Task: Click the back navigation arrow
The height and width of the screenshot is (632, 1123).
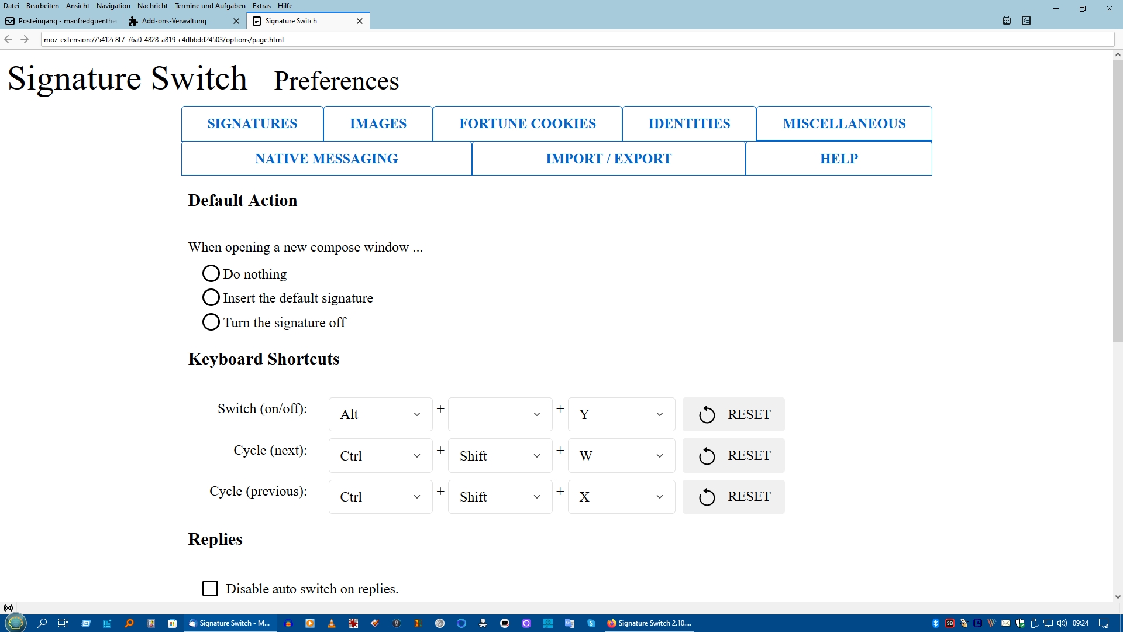Action: pyautogui.click(x=8, y=39)
